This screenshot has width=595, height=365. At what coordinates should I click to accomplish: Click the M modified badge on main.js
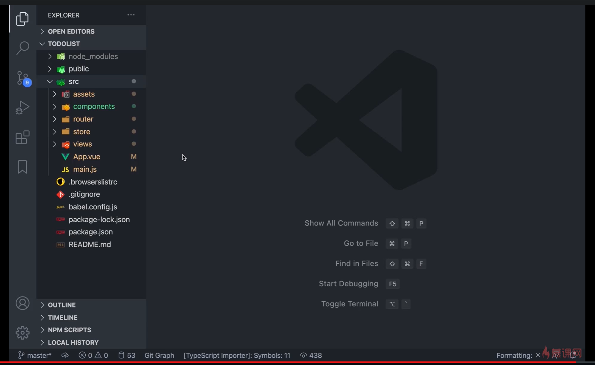pos(134,169)
